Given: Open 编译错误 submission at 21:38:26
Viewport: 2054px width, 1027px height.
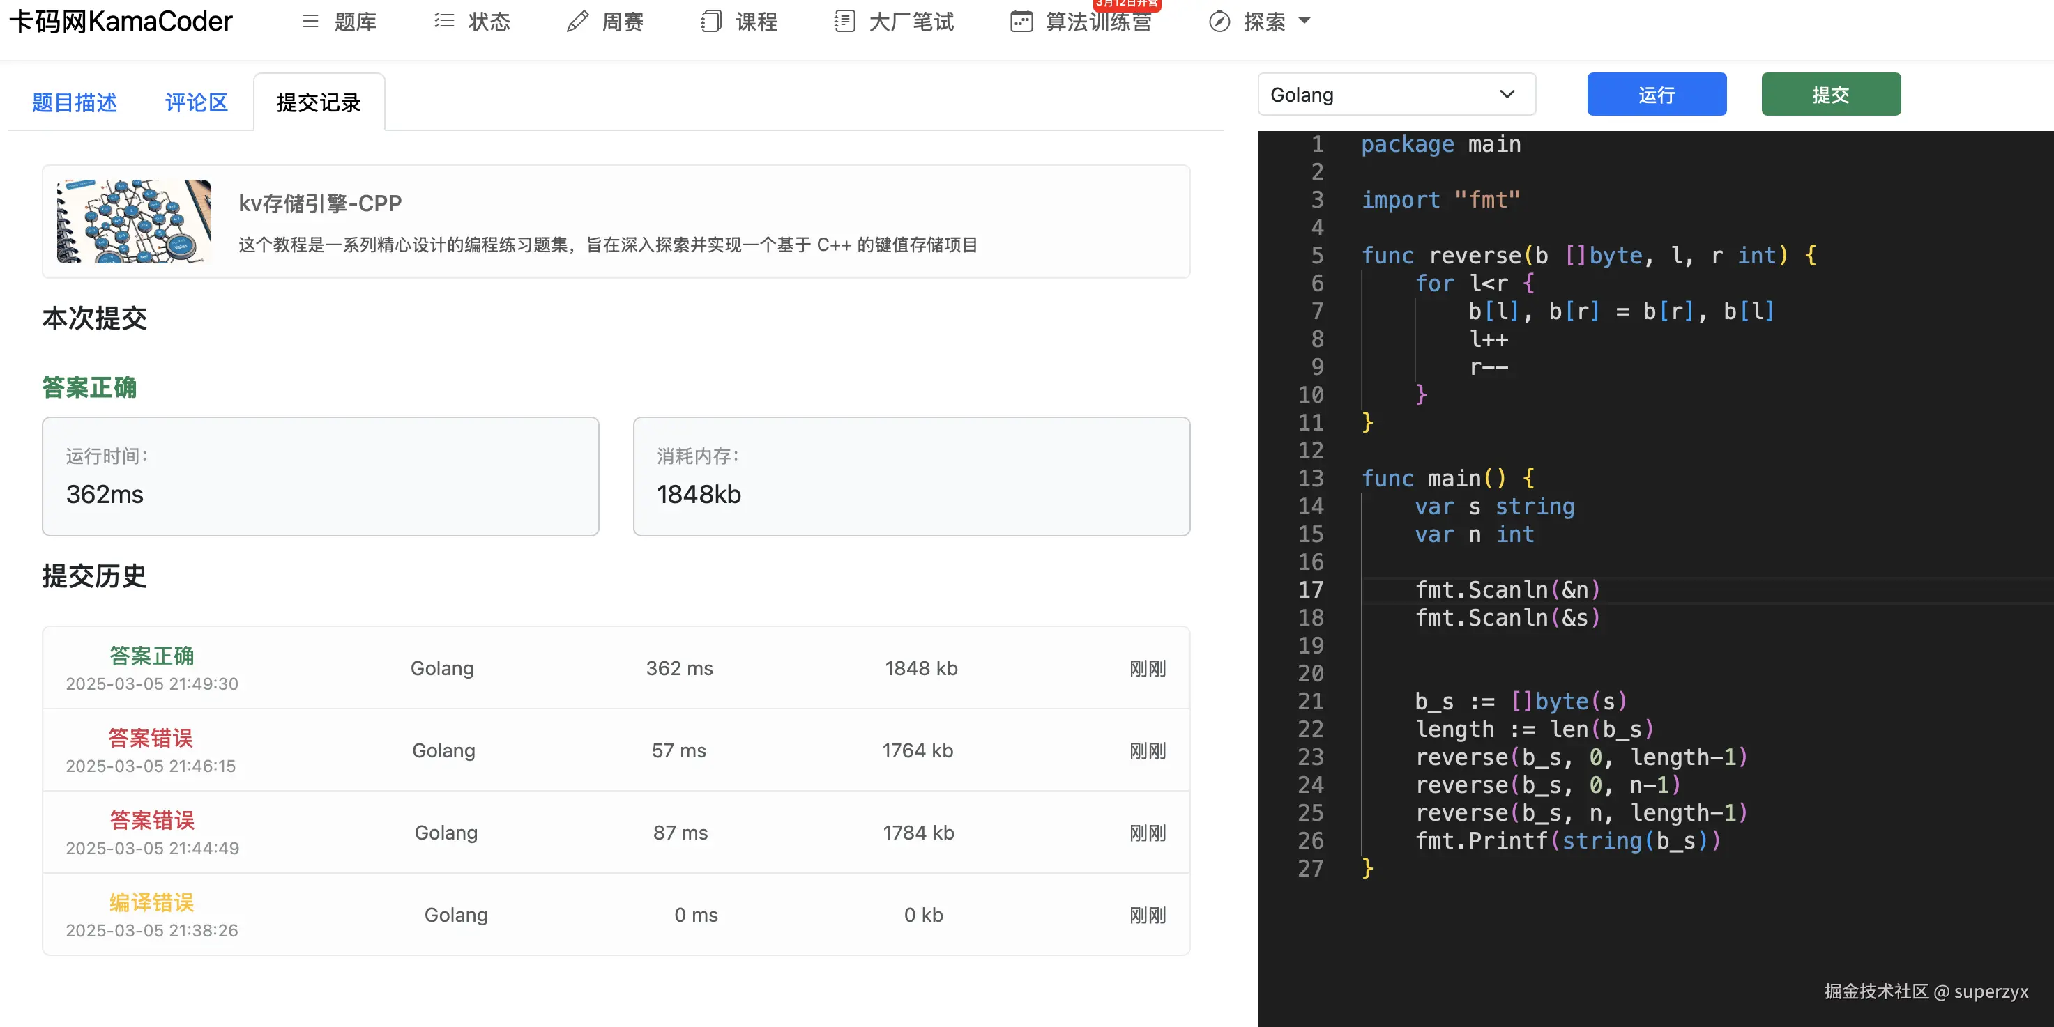Looking at the screenshot, I should click(x=616, y=915).
